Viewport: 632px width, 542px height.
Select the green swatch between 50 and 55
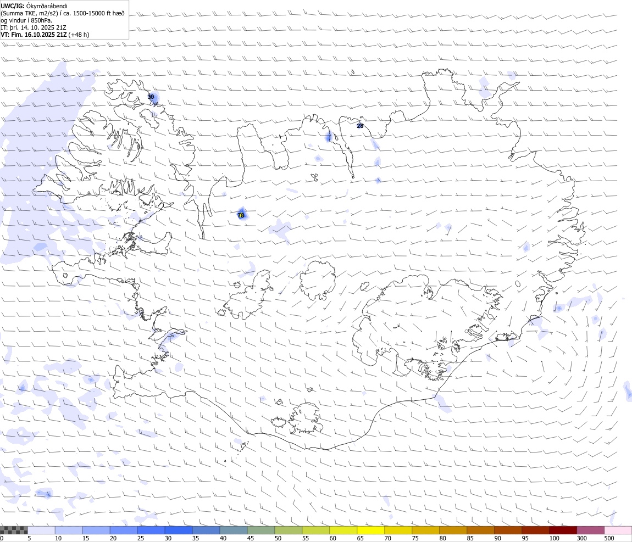click(x=288, y=530)
